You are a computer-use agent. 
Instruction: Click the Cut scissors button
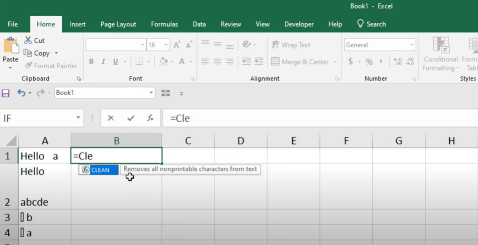tap(34, 40)
